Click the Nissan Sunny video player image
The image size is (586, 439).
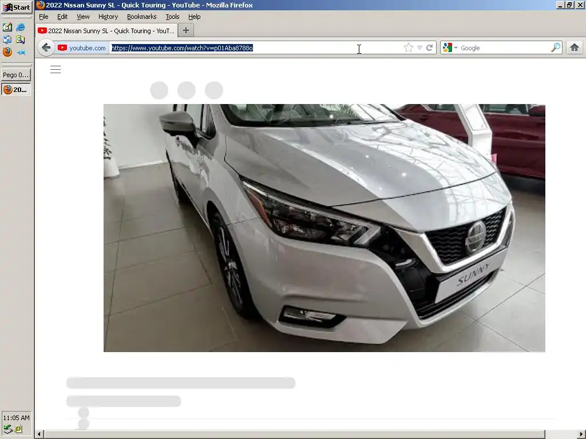pyautogui.click(x=324, y=228)
